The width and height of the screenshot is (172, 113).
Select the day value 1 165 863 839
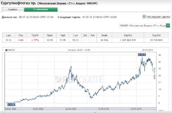pyautogui.click(x=128, y=40)
